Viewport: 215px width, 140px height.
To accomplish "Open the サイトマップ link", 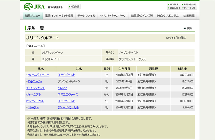I will coord(189,8).
